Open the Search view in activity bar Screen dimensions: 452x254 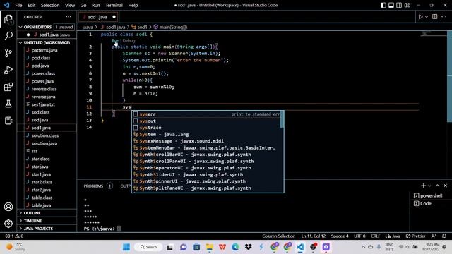pyautogui.click(x=8, y=36)
